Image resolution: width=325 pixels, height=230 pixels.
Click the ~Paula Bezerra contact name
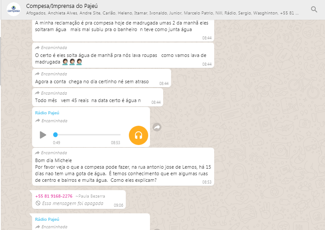coord(90,196)
